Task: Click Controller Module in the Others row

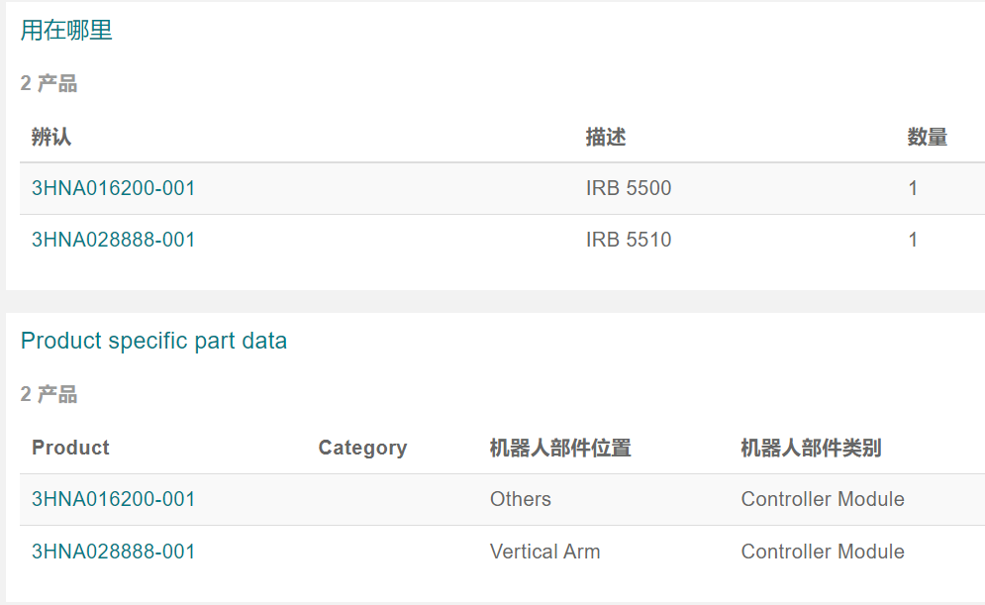Action: click(822, 499)
